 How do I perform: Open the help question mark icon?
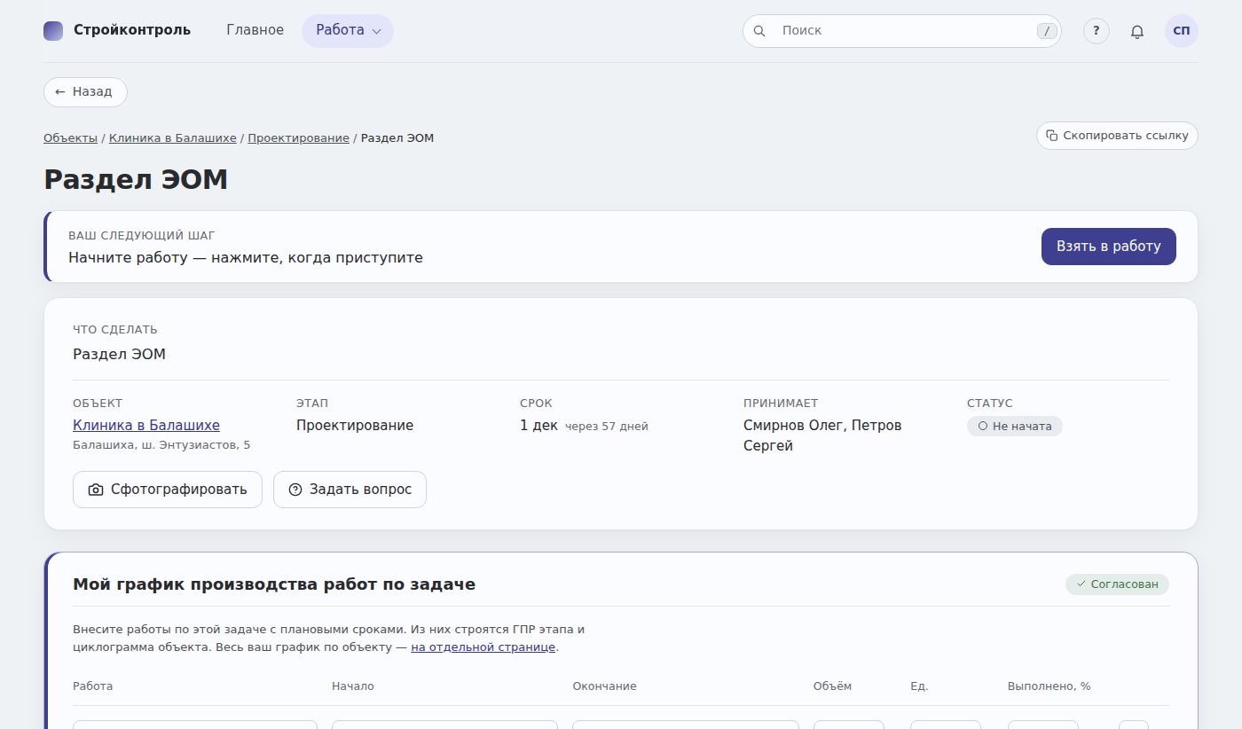pos(1097,31)
